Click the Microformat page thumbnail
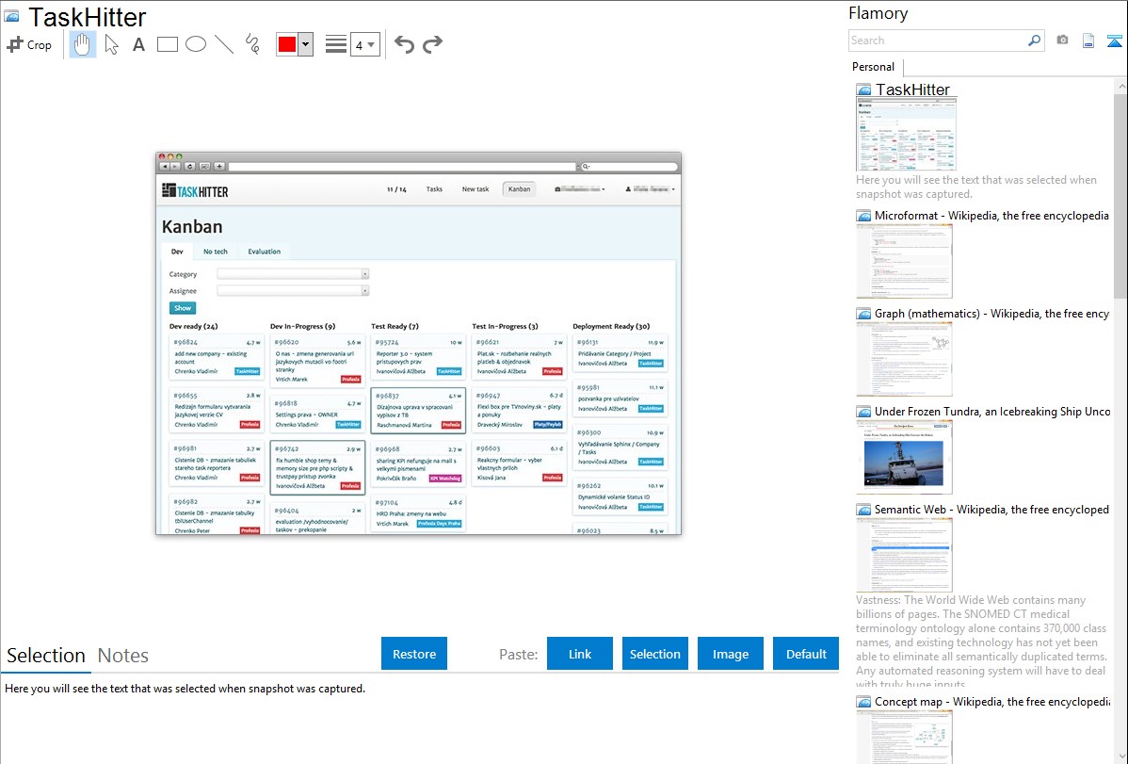This screenshot has height=764, width=1128. pyautogui.click(x=904, y=261)
